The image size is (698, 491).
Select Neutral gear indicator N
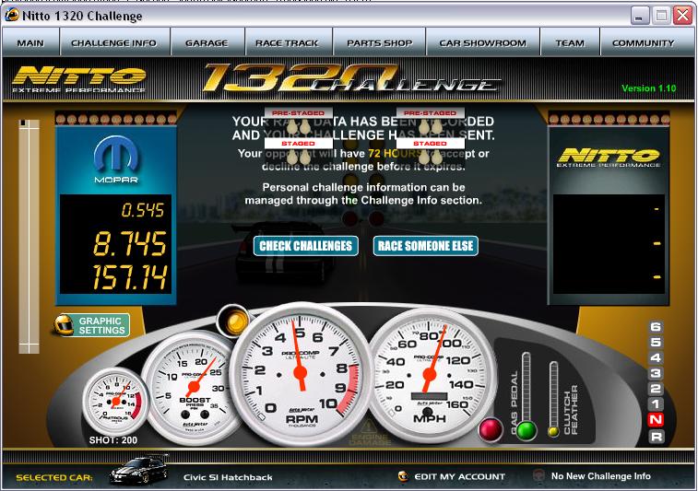click(656, 420)
